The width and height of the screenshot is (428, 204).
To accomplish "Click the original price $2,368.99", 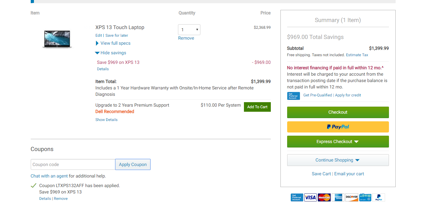I will pos(262,27).
